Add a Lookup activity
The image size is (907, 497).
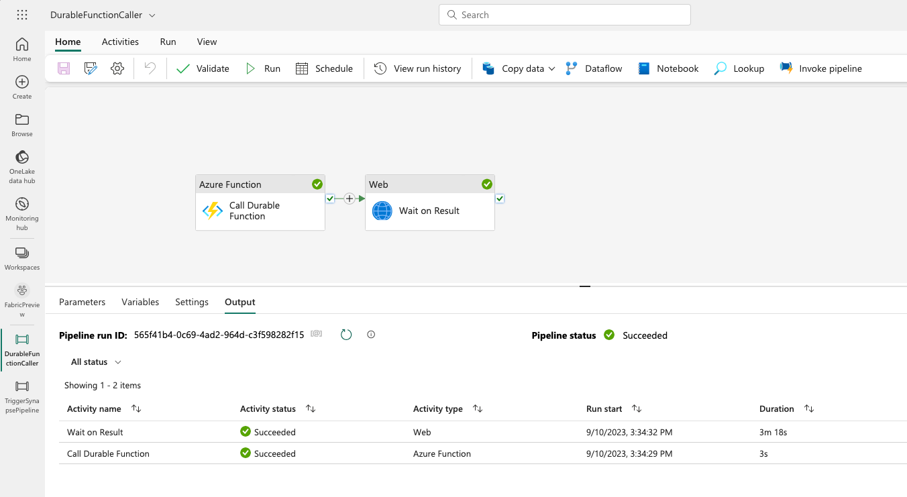click(x=739, y=68)
